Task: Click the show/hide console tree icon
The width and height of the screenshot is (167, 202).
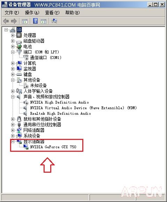Action: pos(25,21)
